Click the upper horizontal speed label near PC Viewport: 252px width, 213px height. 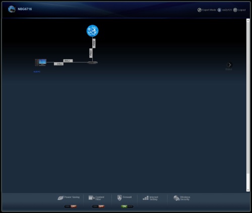[68, 61]
